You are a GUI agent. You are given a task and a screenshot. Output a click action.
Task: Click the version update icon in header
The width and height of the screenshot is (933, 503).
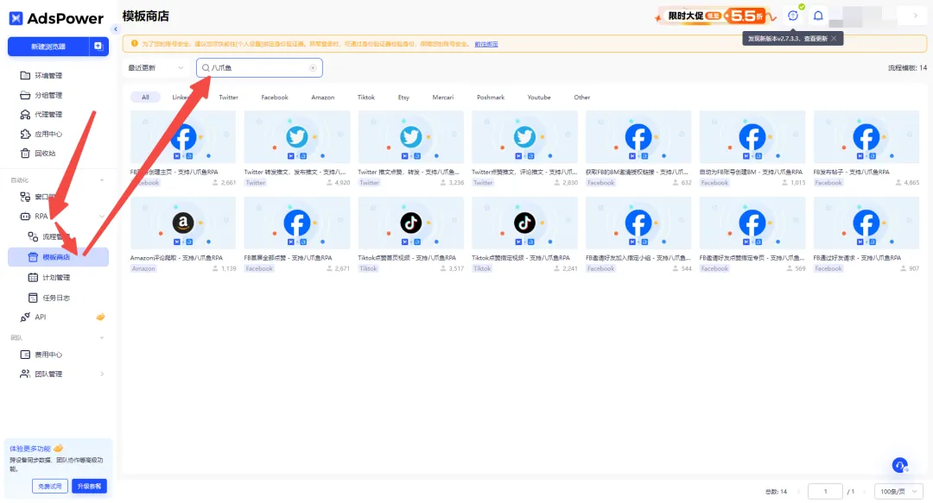click(x=793, y=16)
